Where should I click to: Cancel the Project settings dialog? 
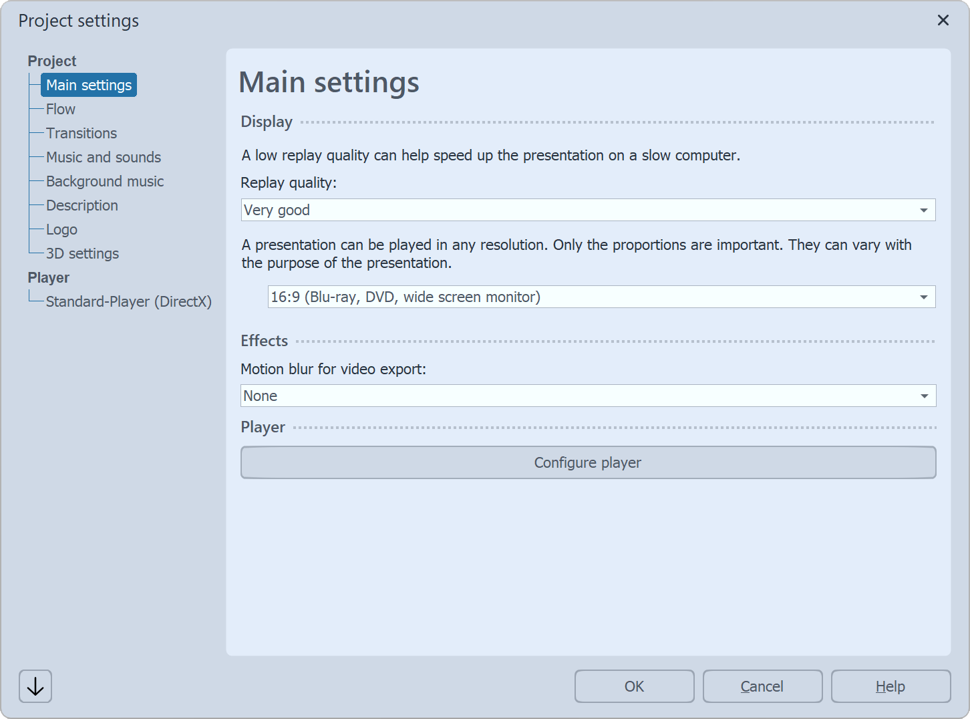click(762, 686)
